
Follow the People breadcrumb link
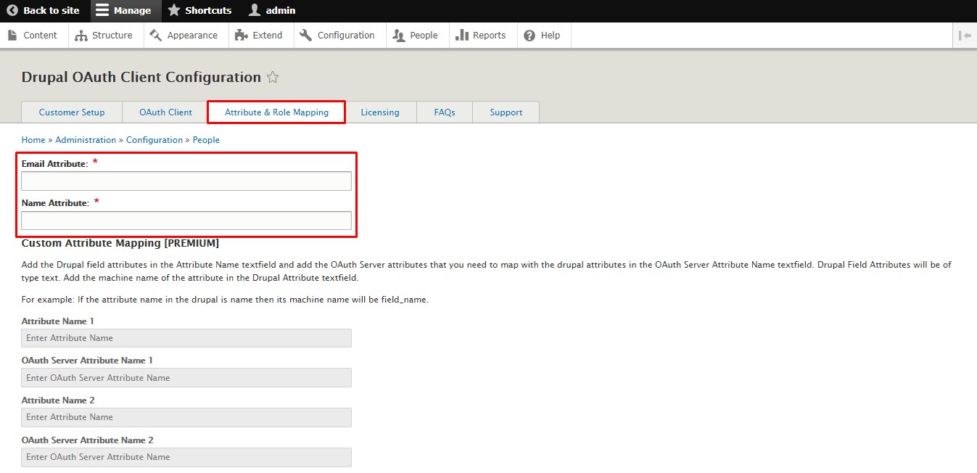coord(206,140)
